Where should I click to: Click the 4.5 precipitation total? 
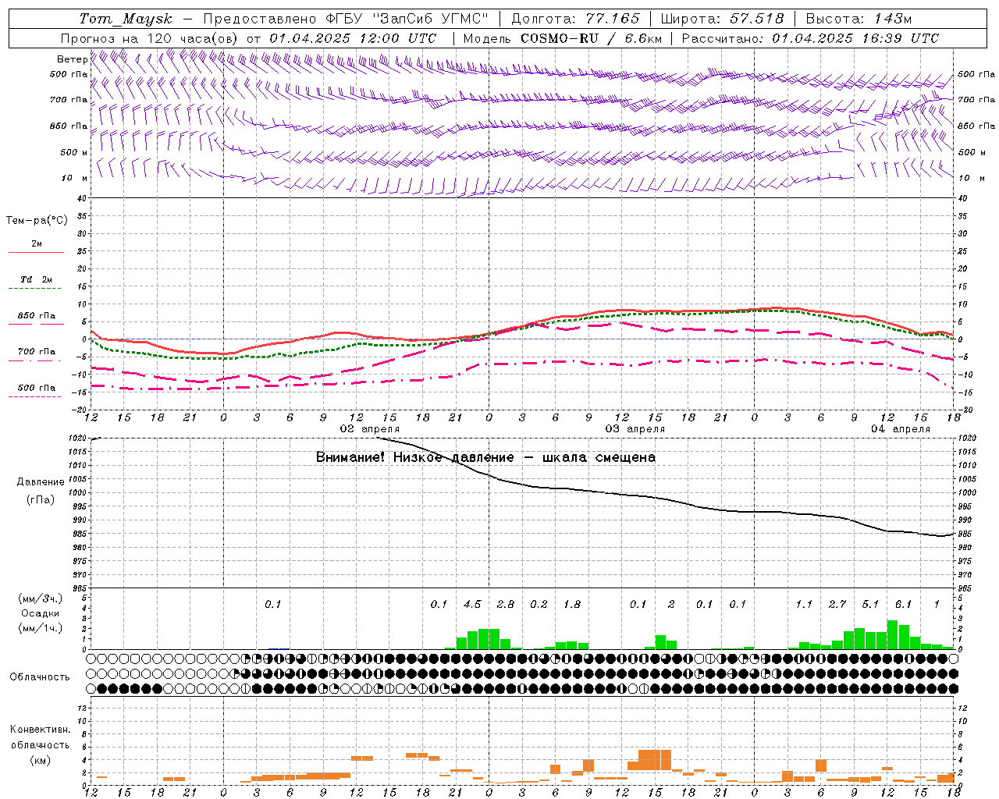coord(472,604)
